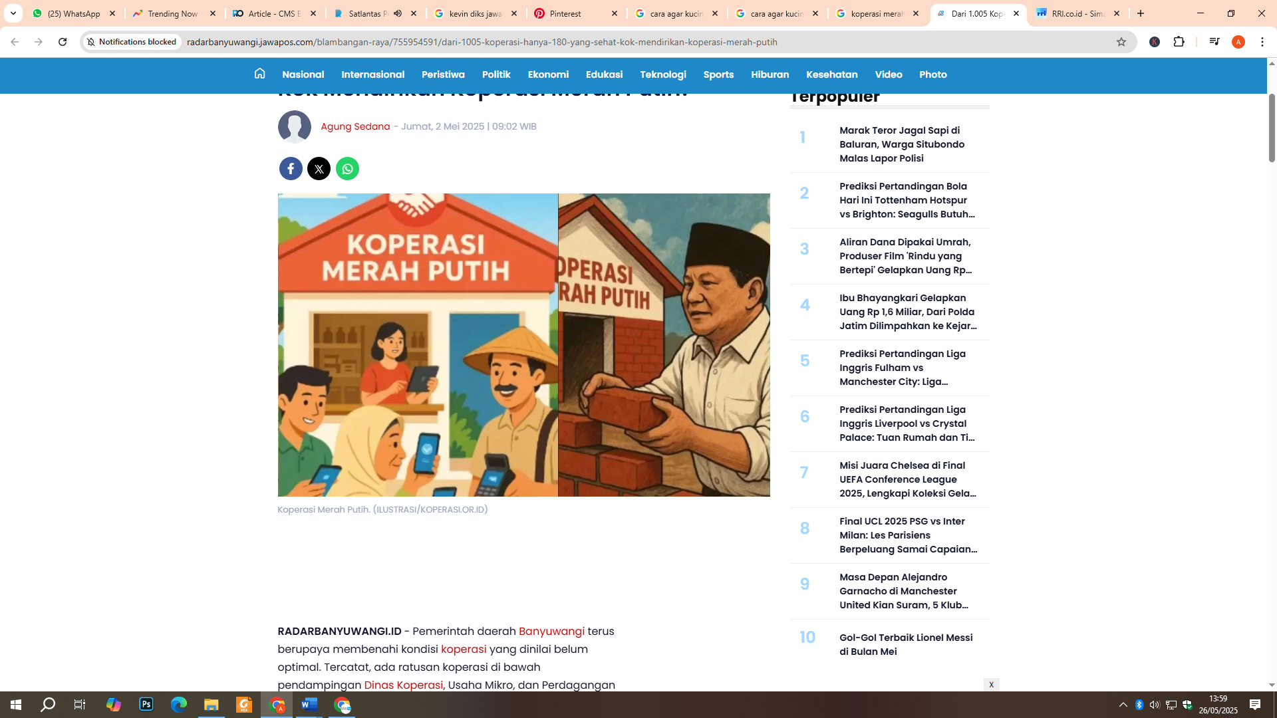1277x718 pixels.
Task: Launch Photoshop from the taskbar
Action: [x=146, y=704]
